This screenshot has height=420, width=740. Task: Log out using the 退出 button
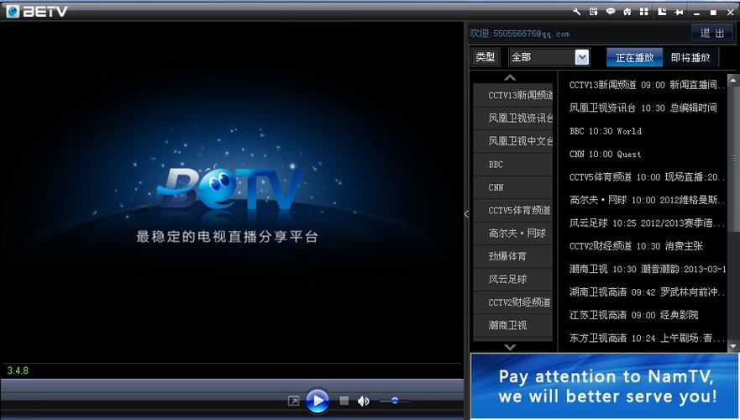(x=712, y=33)
